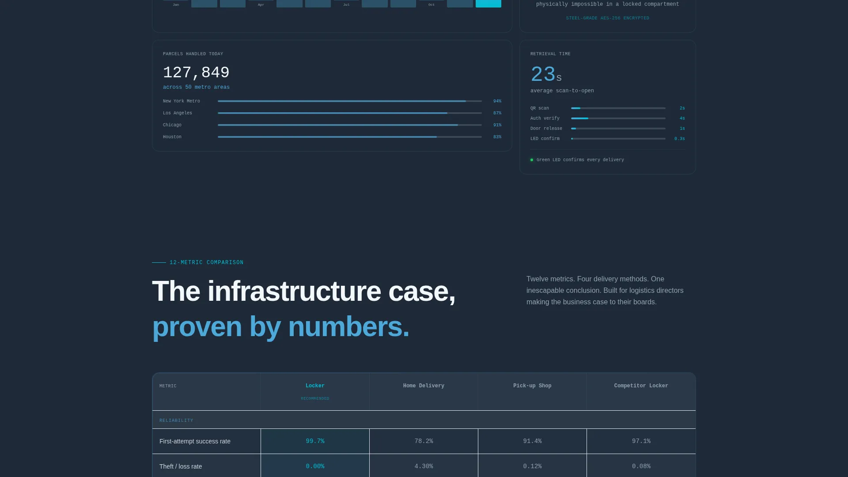Click the First-attempt success rate row label
The image size is (848, 477).
pyautogui.click(x=195, y=441)
